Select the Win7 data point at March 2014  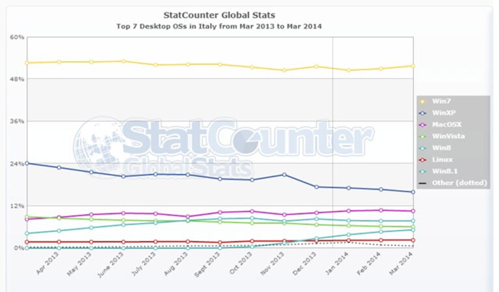tap(413, 66)
